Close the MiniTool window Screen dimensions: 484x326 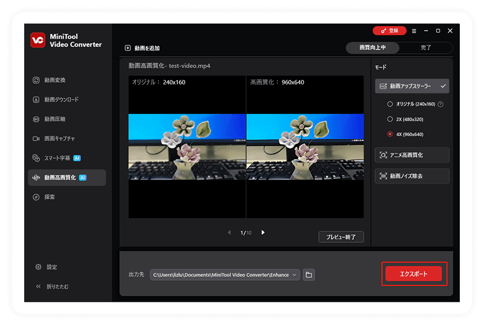click(450, 31)
